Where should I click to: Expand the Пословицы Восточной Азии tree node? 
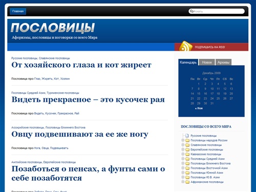point(183,168)
